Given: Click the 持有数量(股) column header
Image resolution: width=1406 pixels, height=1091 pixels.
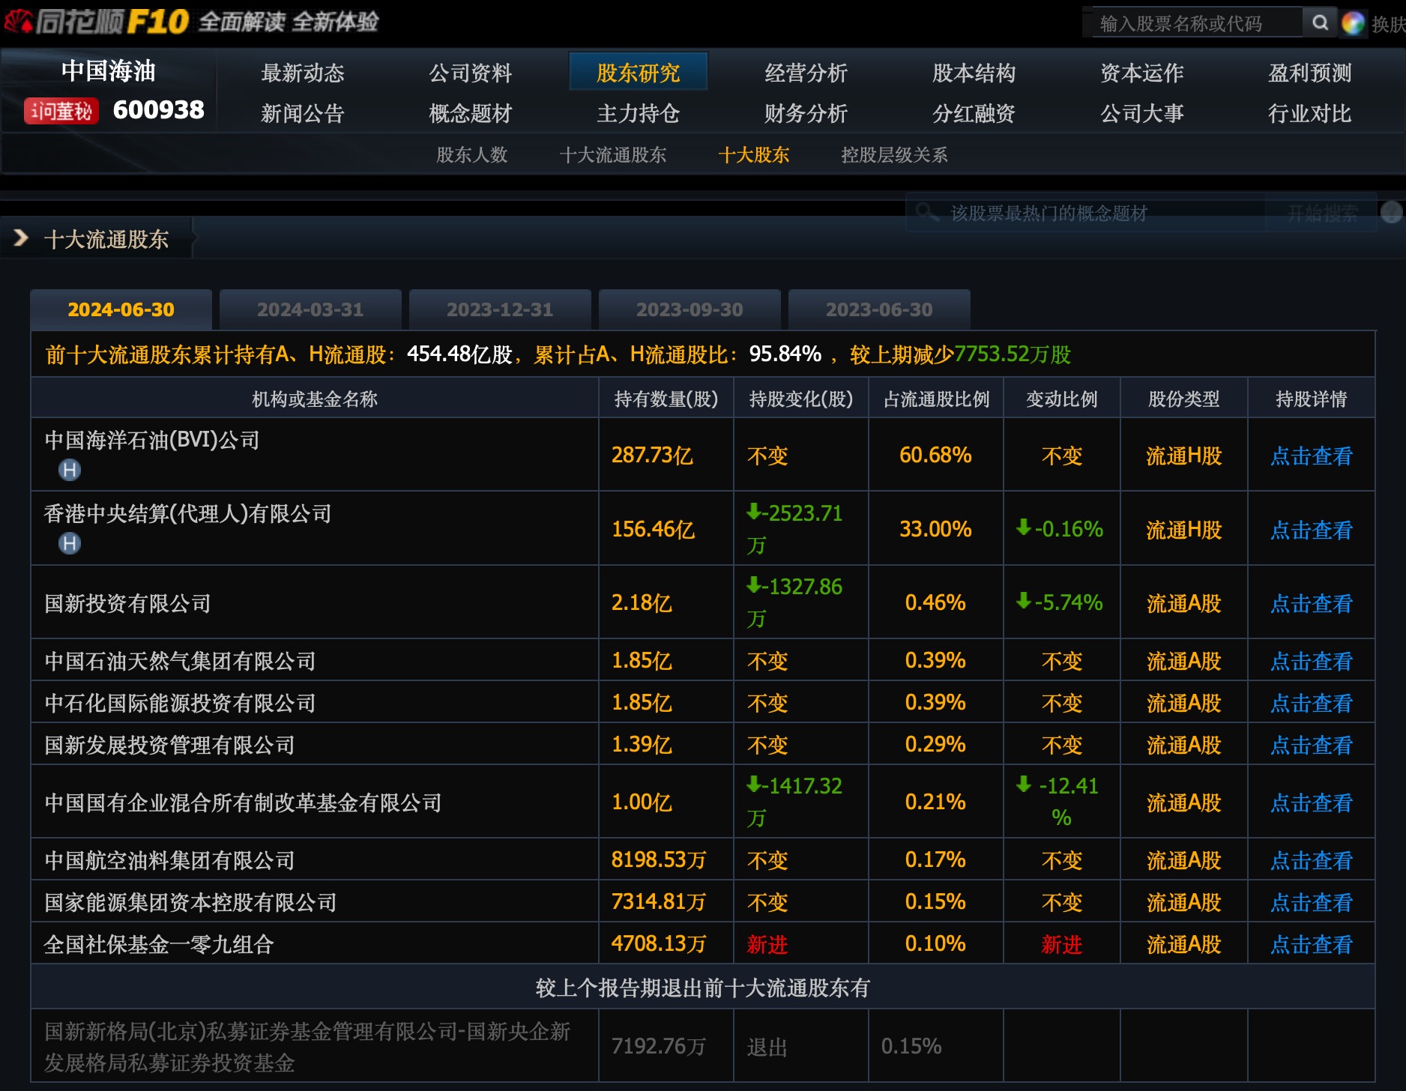Looking at the screenshot, I should (x=666, y=399).
